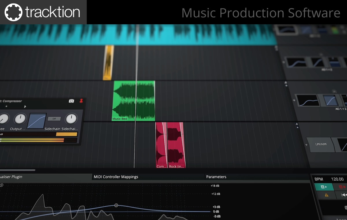The height and width of the screenshot is (220, 347).
Task: Select the Com... red audio clip
Action: (161, 145)
